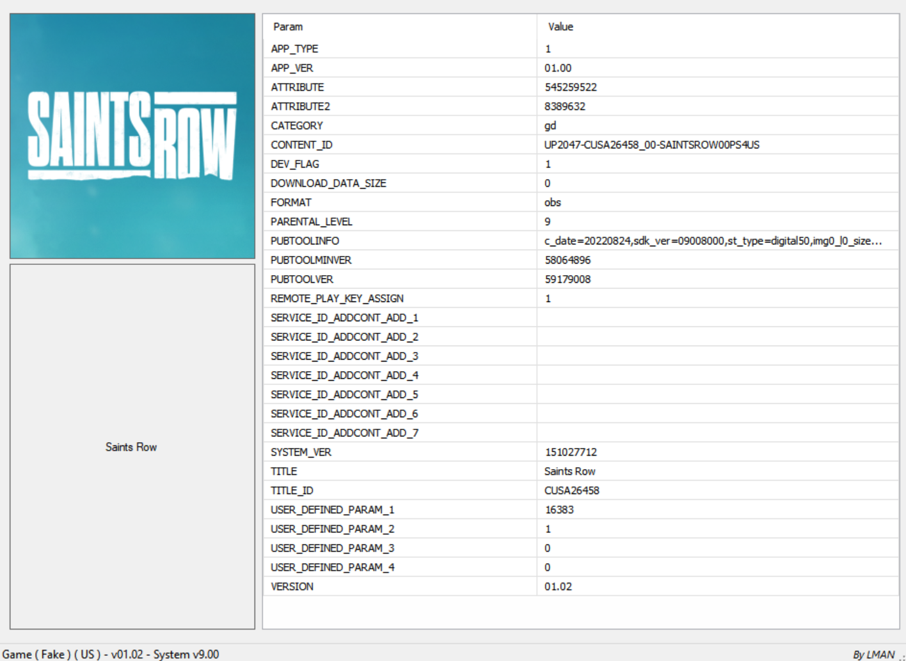Select the USER_DEFINED_PARAM_2 cell

(x=400, y=529)
